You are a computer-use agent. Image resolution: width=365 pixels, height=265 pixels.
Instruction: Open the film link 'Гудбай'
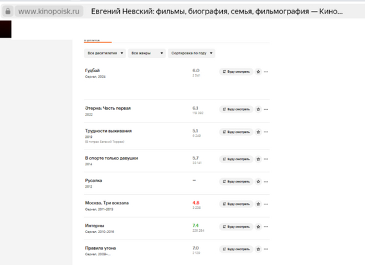click(x=92, y=70)
